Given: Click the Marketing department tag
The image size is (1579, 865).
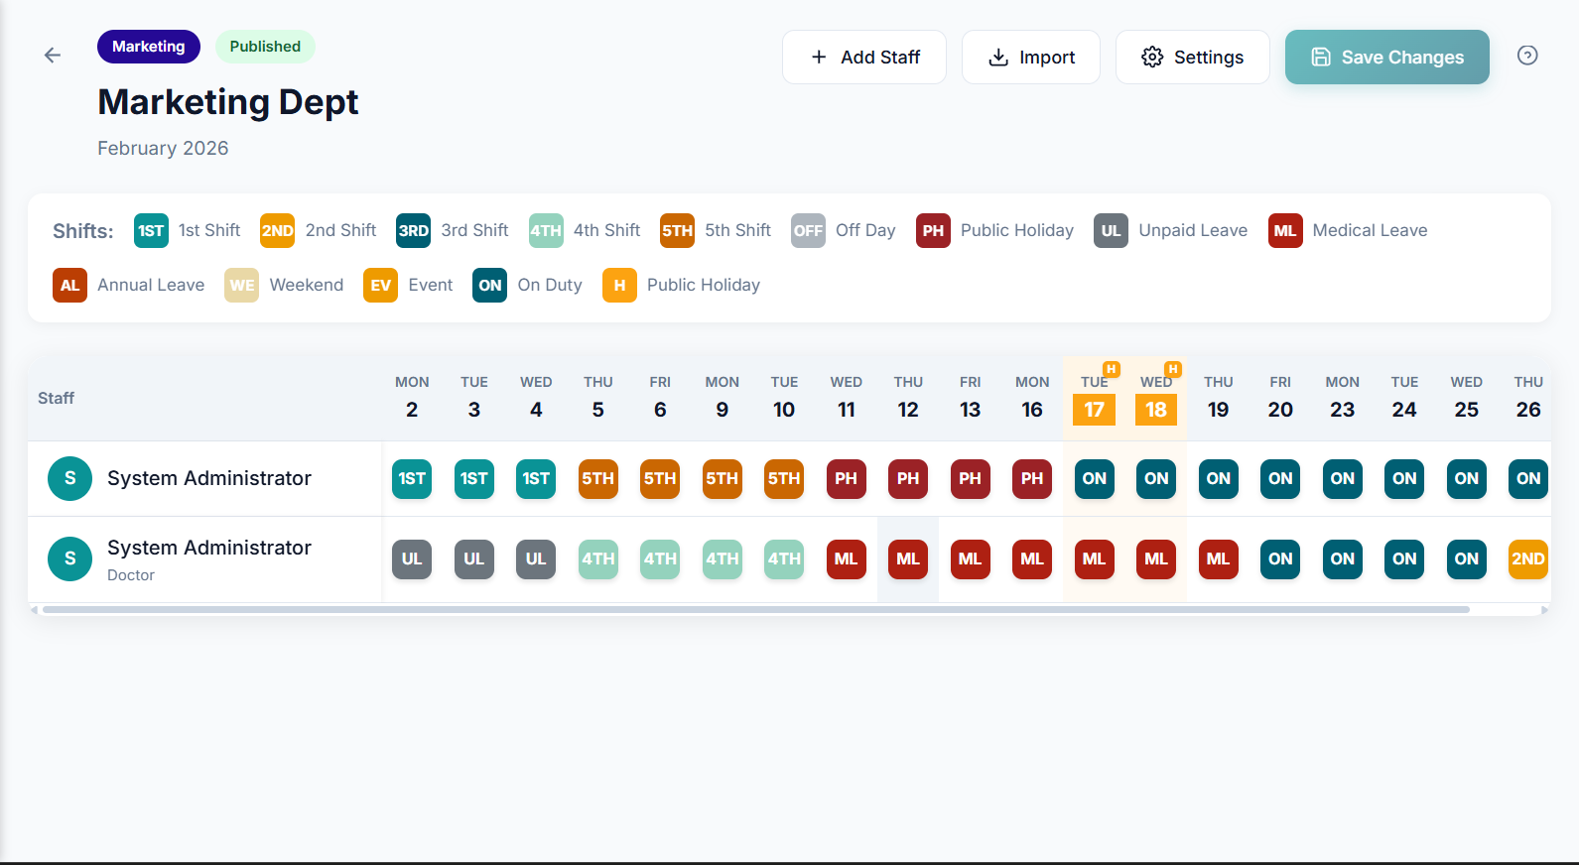Looking at the screenshot, I should pyautogui.click(x=148, y=47).
